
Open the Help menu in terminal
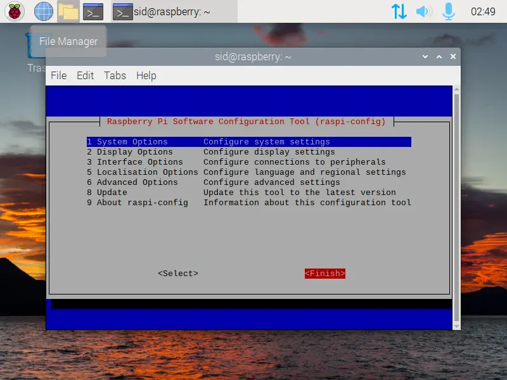[x=146, y=75]
